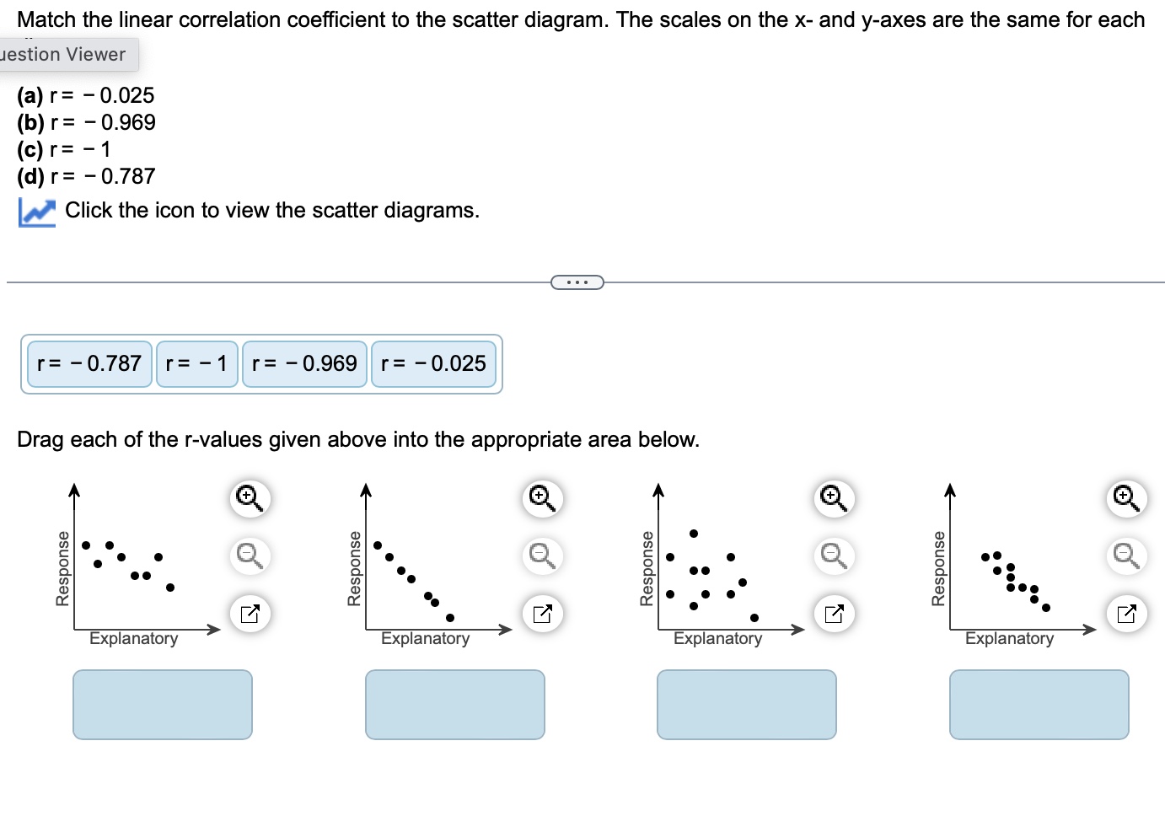1165x816 pixels.
Task: Select the zoom-in magnifier on the first scatter plot
Action: (250, 499)
